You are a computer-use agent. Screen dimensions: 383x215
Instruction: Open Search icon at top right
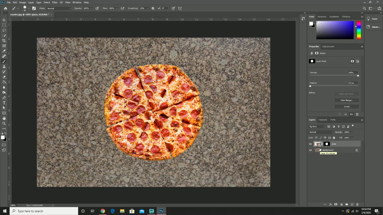click(x=364, y=8)
